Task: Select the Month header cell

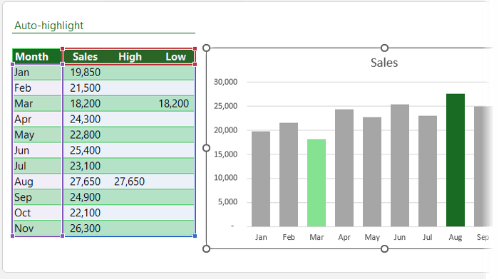Action: [37, 56]
